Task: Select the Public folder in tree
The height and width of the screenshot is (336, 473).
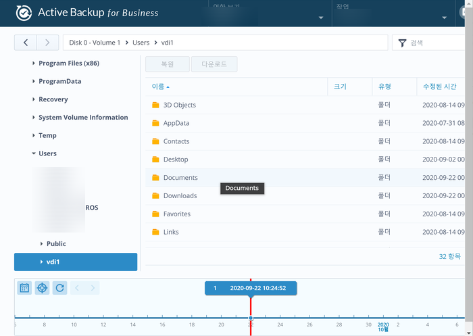Action: tap(56, 243)
